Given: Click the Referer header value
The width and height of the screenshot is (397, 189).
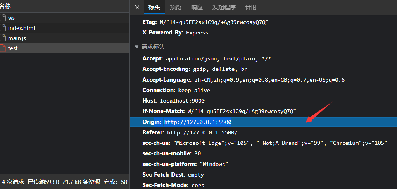Looking at the screenshot, I should (202, 132).
